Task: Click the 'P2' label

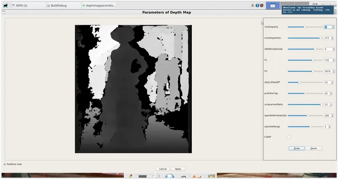Action: [266, 71]
